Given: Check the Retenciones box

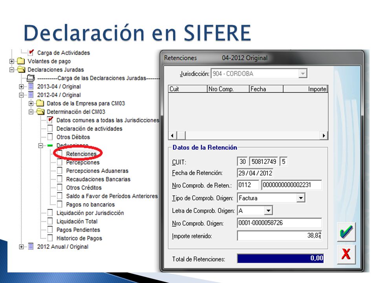Looking at the screenshot, I should 60,154.
